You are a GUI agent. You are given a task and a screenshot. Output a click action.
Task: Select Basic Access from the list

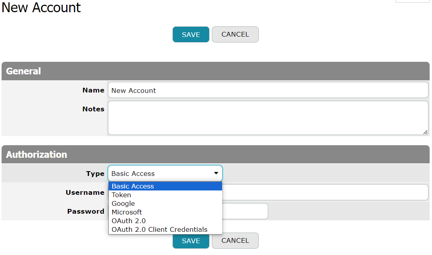click(133, 186)
